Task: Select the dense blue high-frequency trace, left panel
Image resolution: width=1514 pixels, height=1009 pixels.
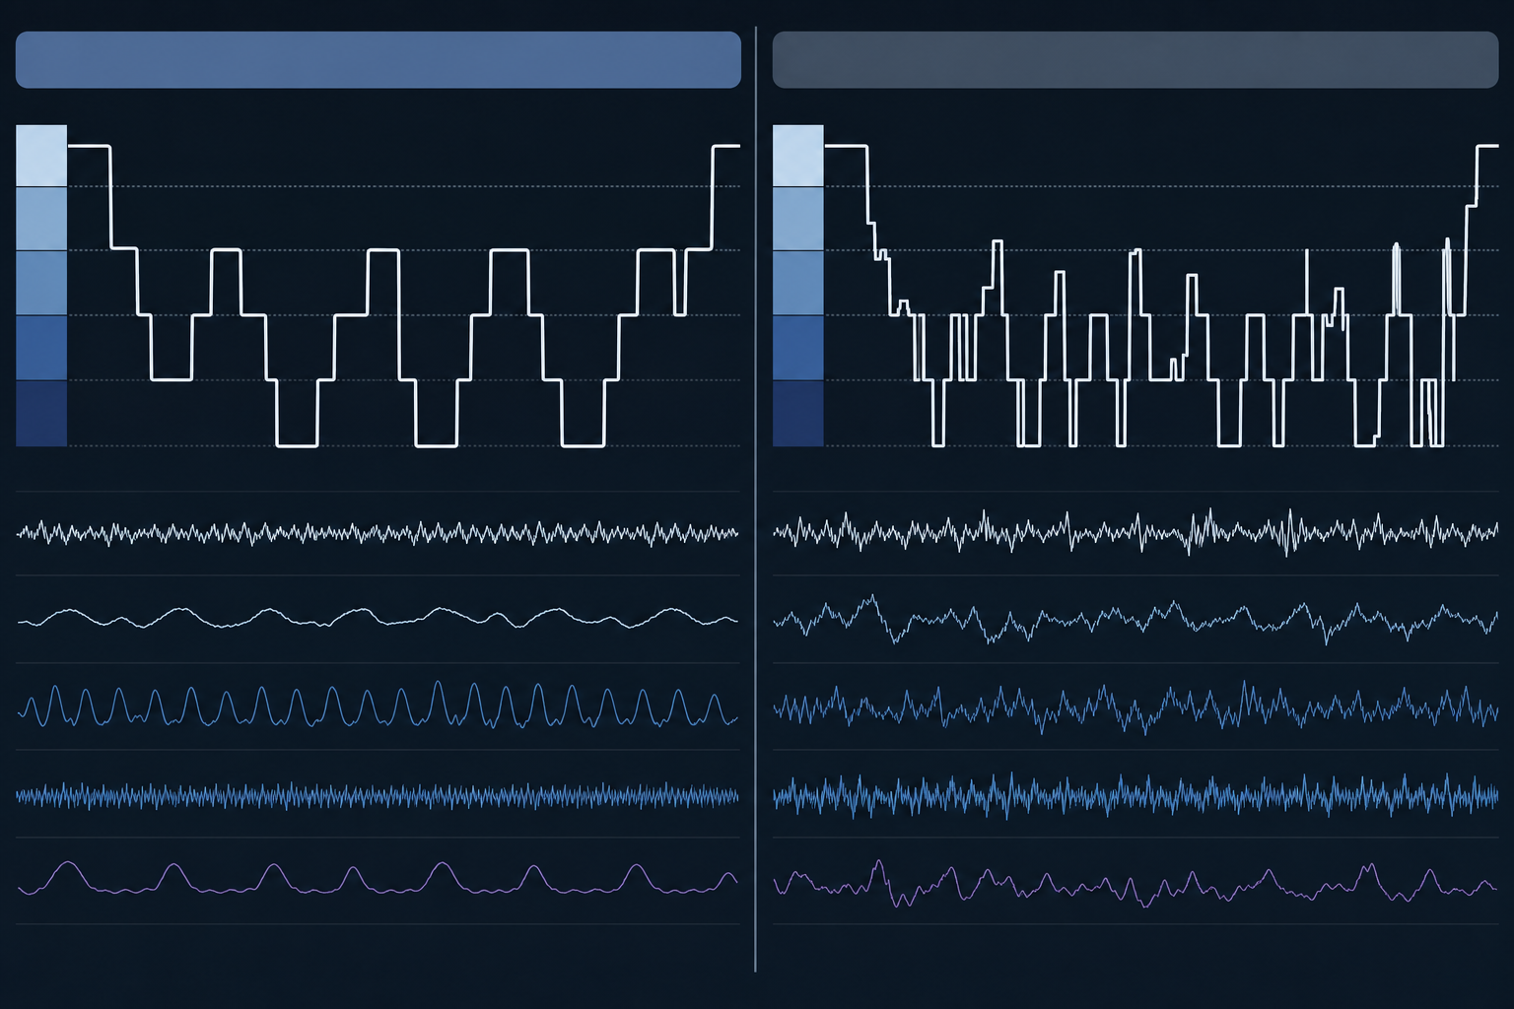Action: 378,796
